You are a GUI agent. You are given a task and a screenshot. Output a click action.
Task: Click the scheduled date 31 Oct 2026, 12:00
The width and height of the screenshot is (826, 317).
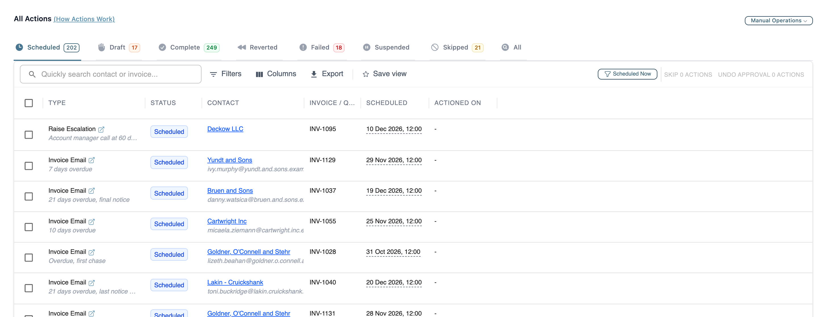[393, 252]
